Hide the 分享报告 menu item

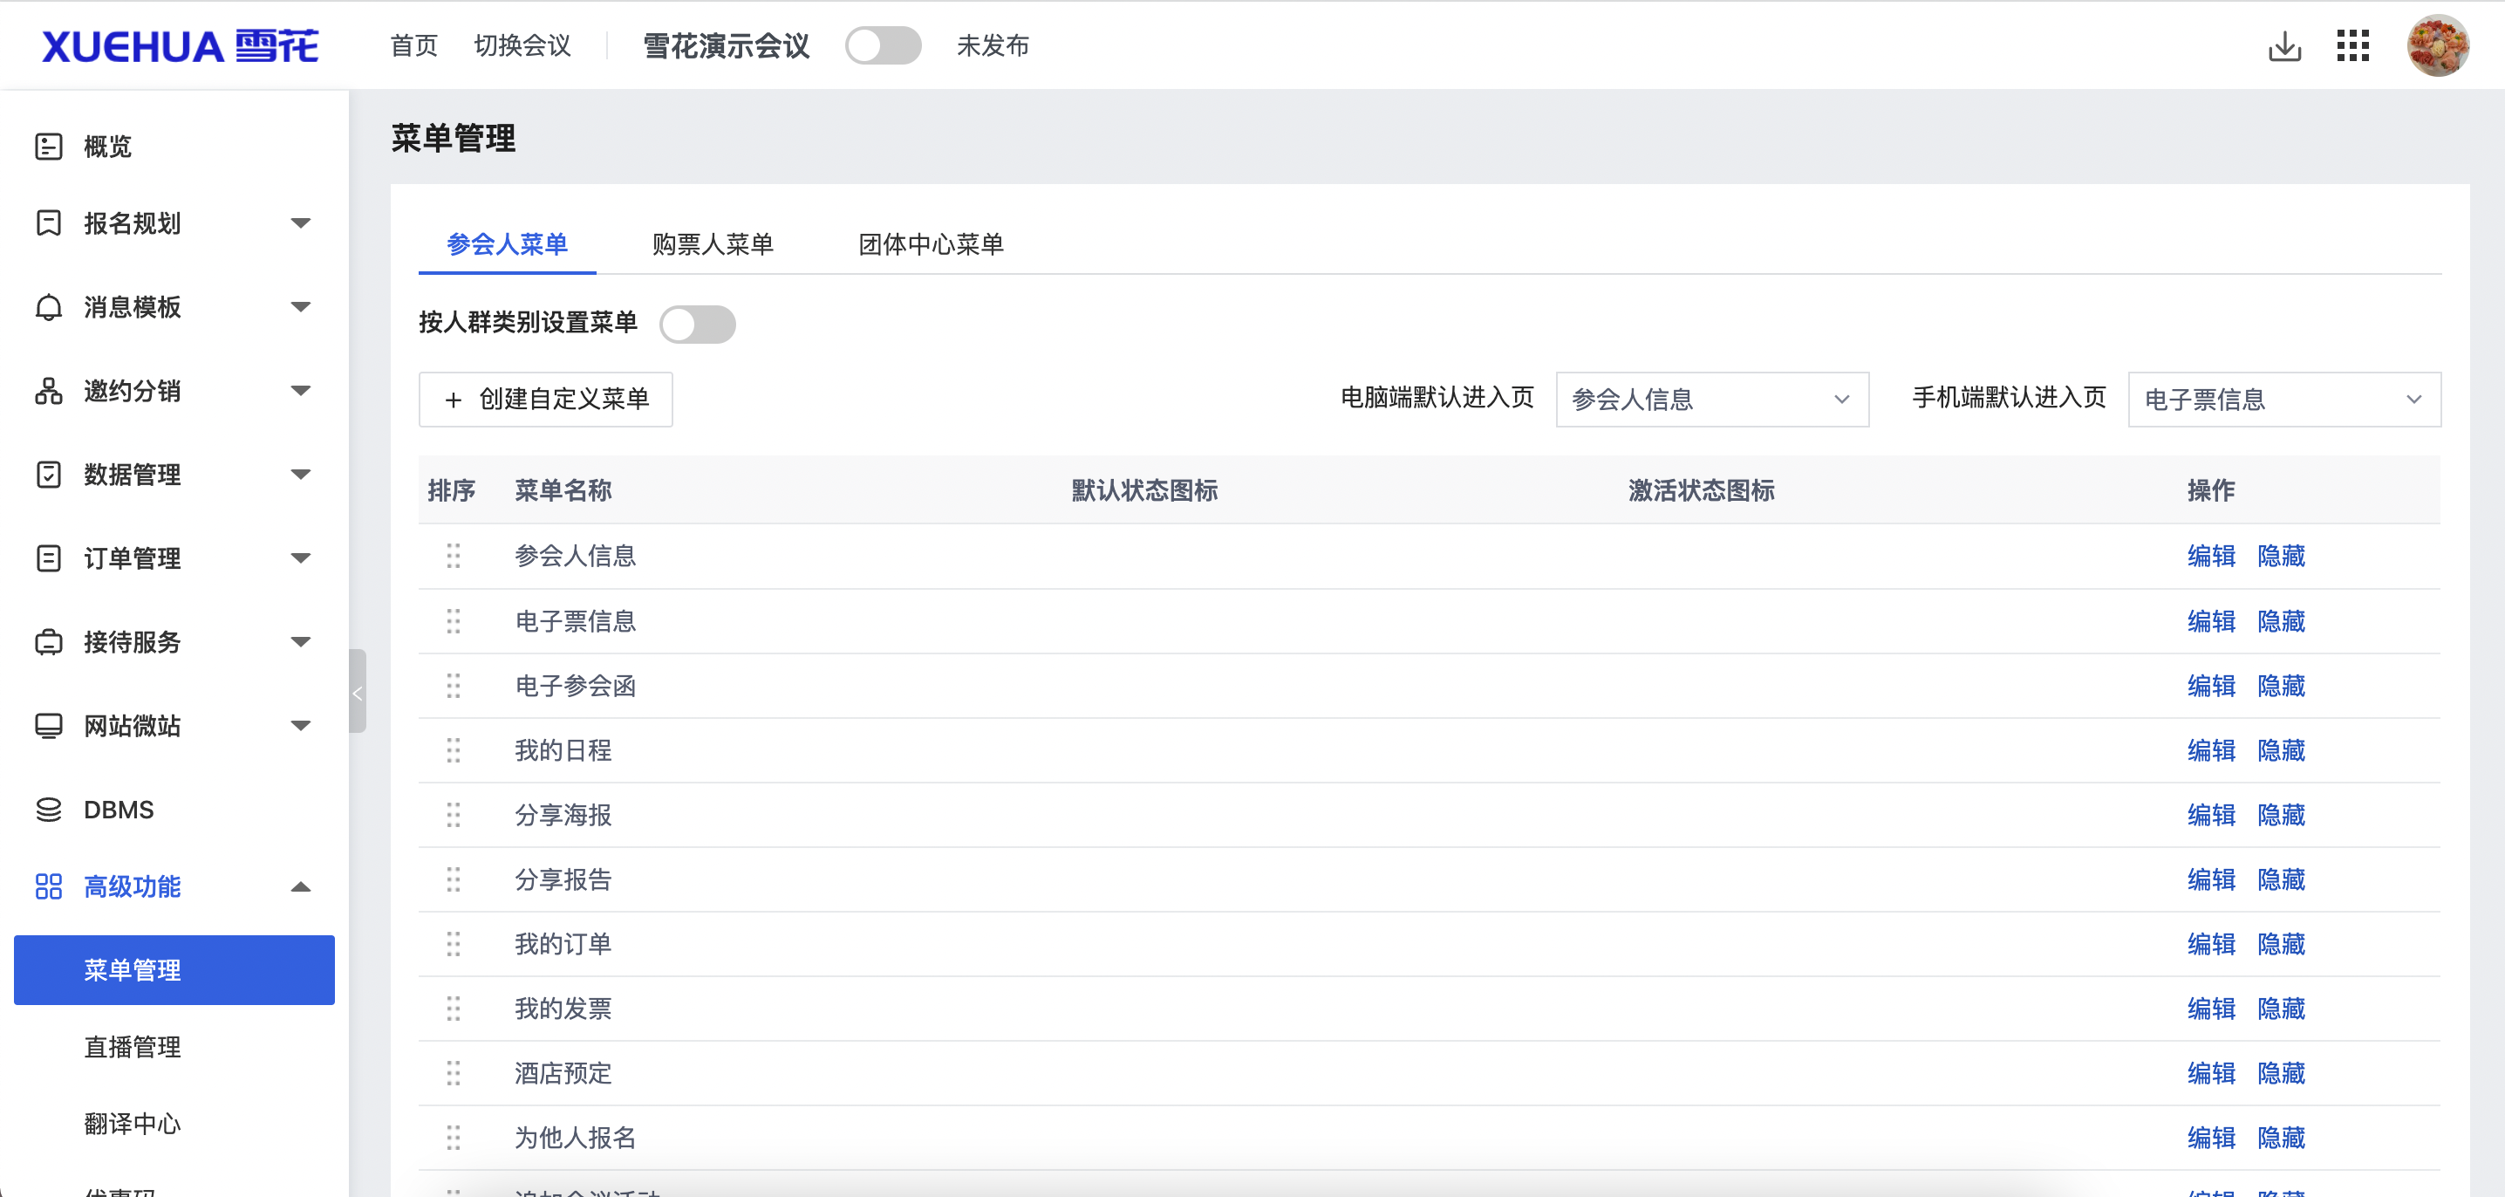(2280, 879)
